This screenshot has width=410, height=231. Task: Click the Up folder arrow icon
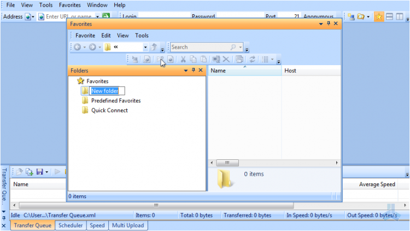coord(154,47)
